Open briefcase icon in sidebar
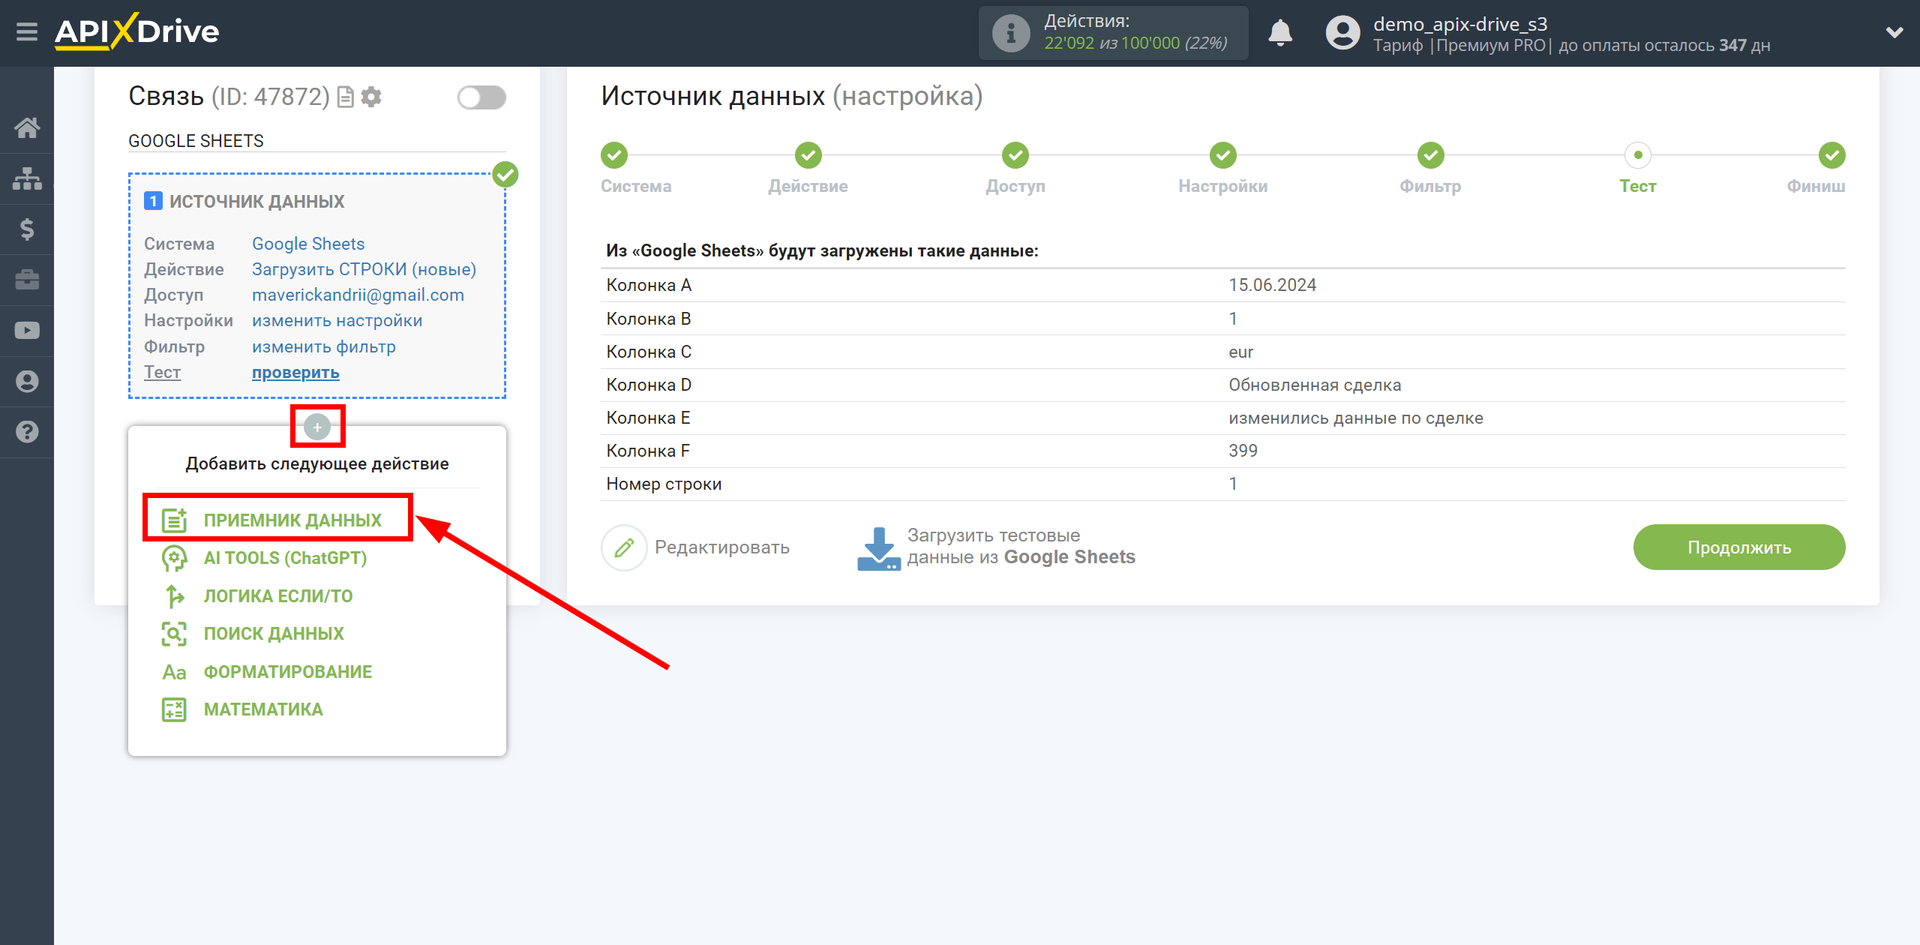The image size is (1920, 945). coord(27,280)
